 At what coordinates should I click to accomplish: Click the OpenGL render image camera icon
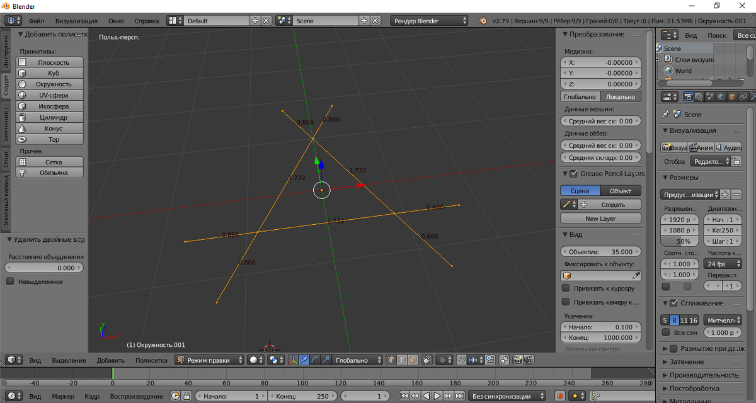click(x=518, y=360)
